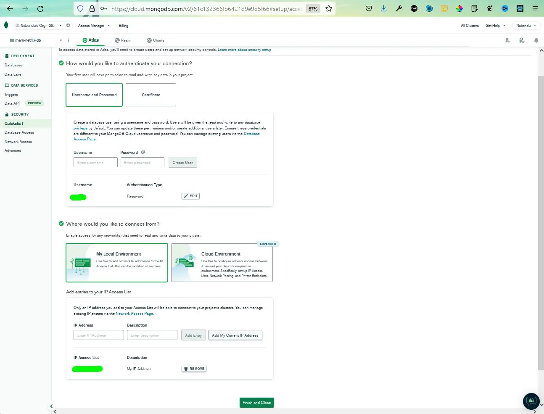Click the tracking protection shield icon
This screenshot has height=414, width=544.
pyautogui.click(x=80, y=8)
